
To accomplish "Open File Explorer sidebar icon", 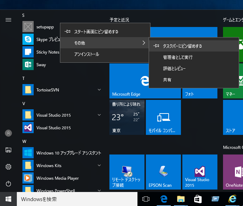I will [x=8, y=150].
